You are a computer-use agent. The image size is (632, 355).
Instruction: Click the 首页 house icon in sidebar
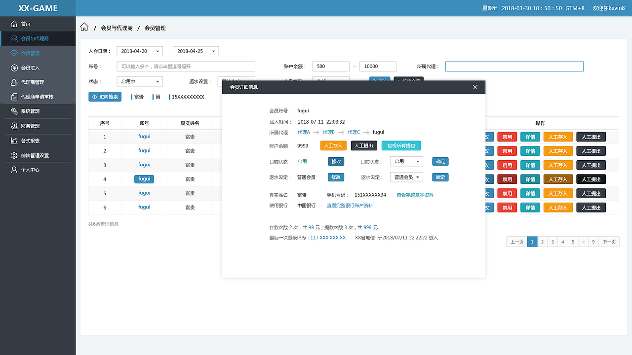tap(14, 24)
